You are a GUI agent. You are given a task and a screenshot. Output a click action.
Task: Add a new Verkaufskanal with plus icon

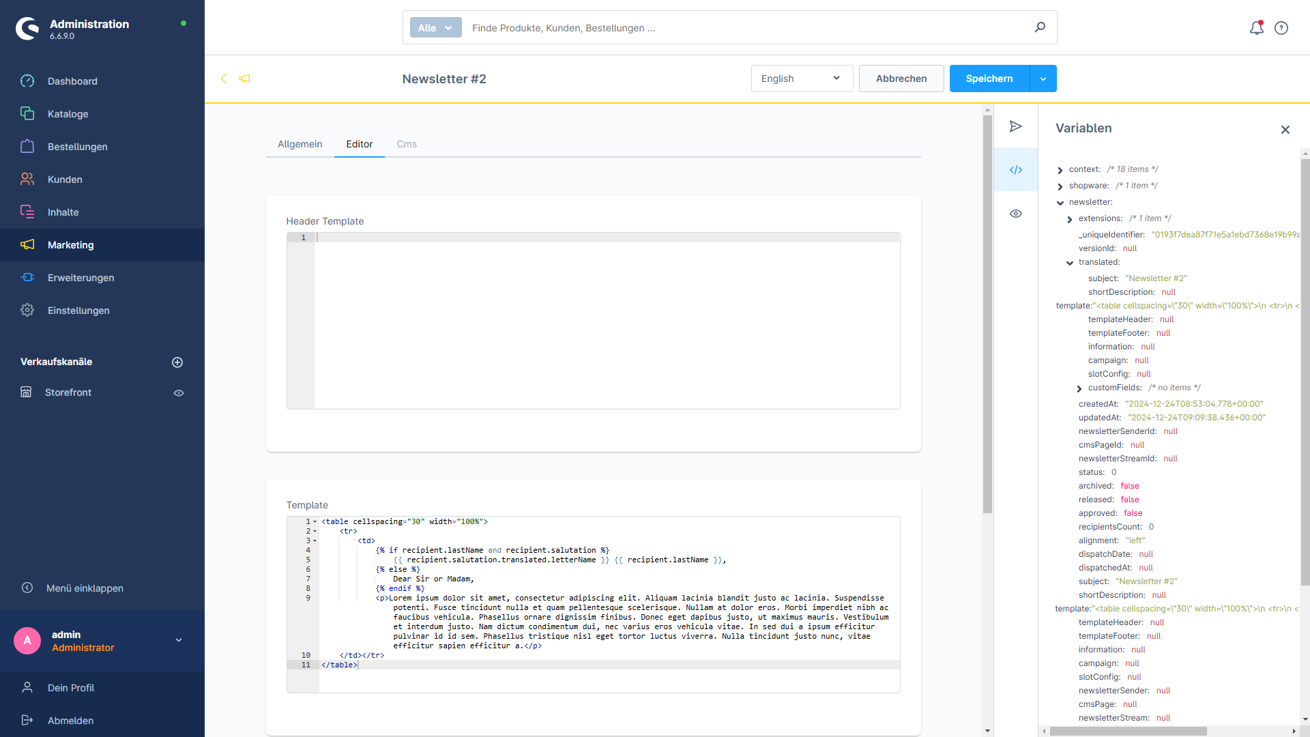click(177, 362)
